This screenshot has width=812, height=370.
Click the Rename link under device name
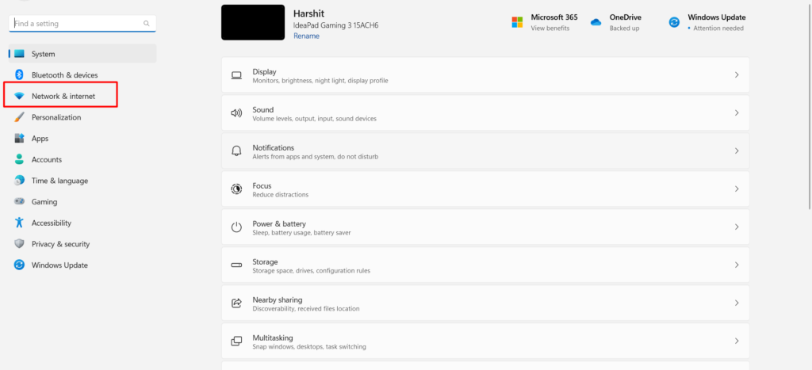click(306, 36)
